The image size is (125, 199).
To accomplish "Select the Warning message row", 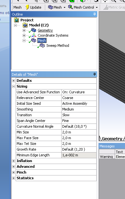I will point(112,157).
